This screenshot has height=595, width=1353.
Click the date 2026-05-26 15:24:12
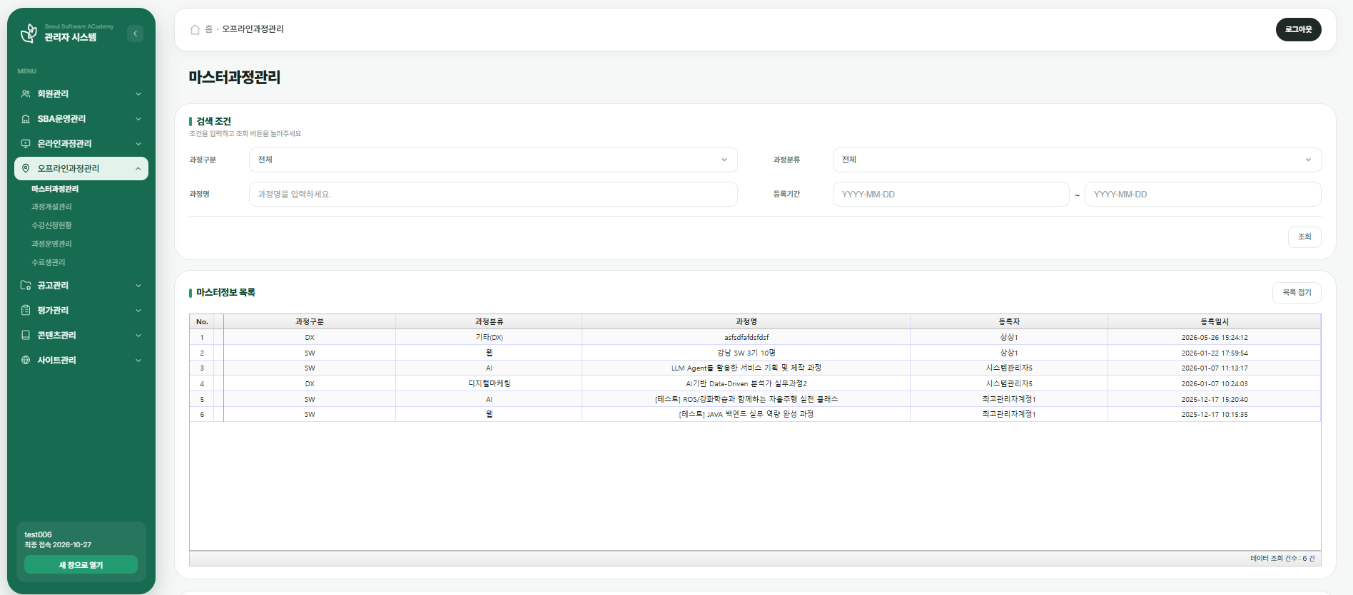1215,337
